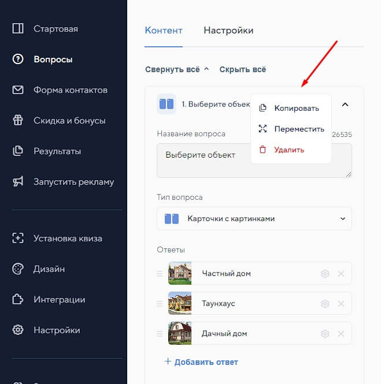Screen dimensions: 381x384
Task: Click the Установка квиза frame icon
Action: pos(18,238)
